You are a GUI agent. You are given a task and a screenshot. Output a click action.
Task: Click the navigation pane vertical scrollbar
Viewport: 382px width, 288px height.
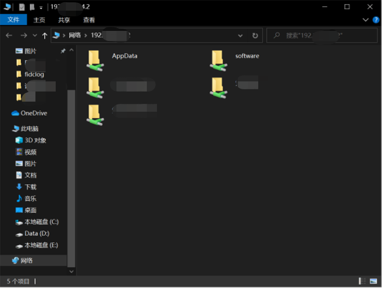tap(71, 168)
